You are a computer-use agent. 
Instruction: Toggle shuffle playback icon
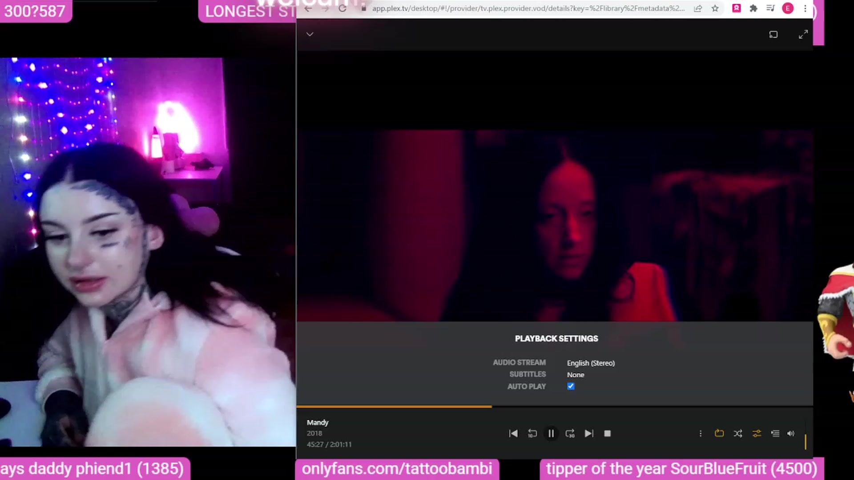(738, 433)
